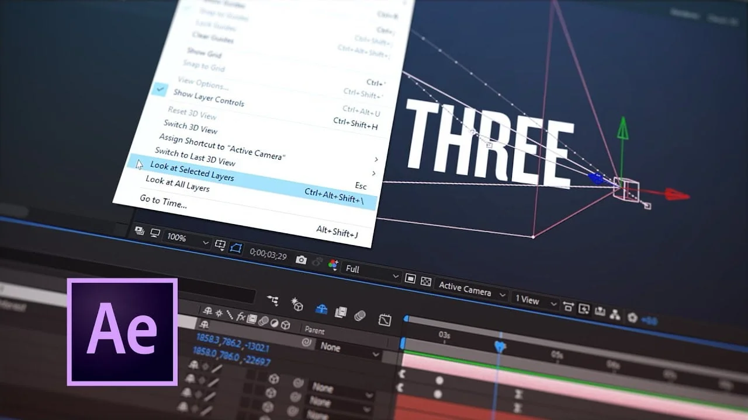748x420 pixels.
Task: Click the 0;00;03;29 timecode
Action: 268,254
